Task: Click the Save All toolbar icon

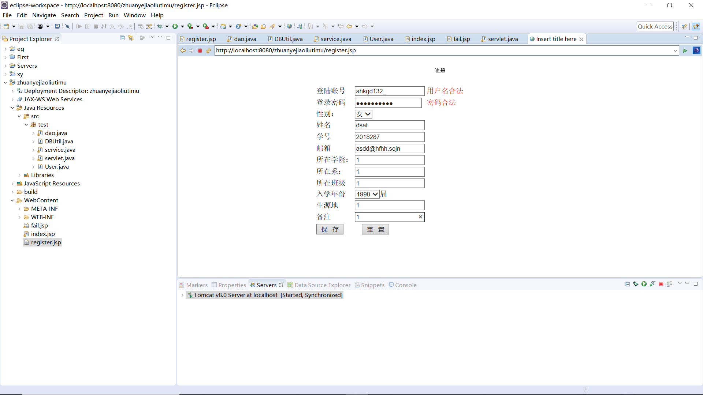Action: point(30,26)
